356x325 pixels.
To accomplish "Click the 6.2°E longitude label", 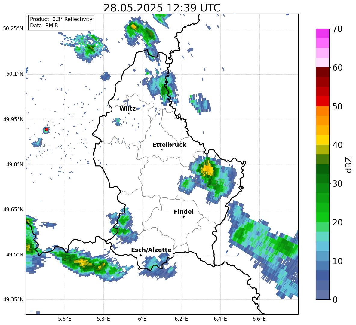I will coord(181,319).
